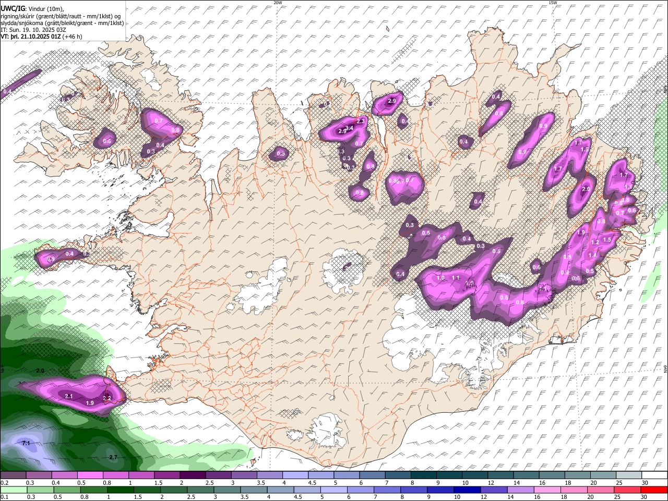Pick the white 30 snow legend swatch
The width and height of the screenshot is (668, 501).
pyautogui.click(x=654, y=475)
